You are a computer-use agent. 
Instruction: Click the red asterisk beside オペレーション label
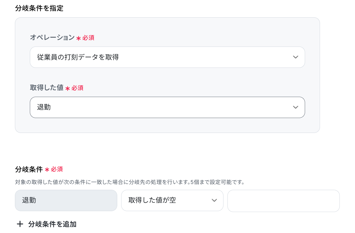point(79,38)
